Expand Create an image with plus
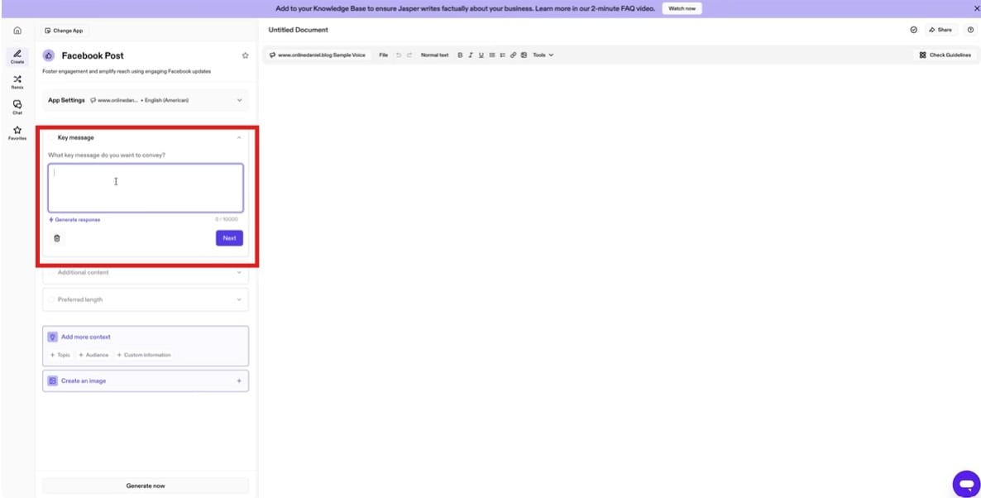Viewport: 981px width, 498px height. 239,381
